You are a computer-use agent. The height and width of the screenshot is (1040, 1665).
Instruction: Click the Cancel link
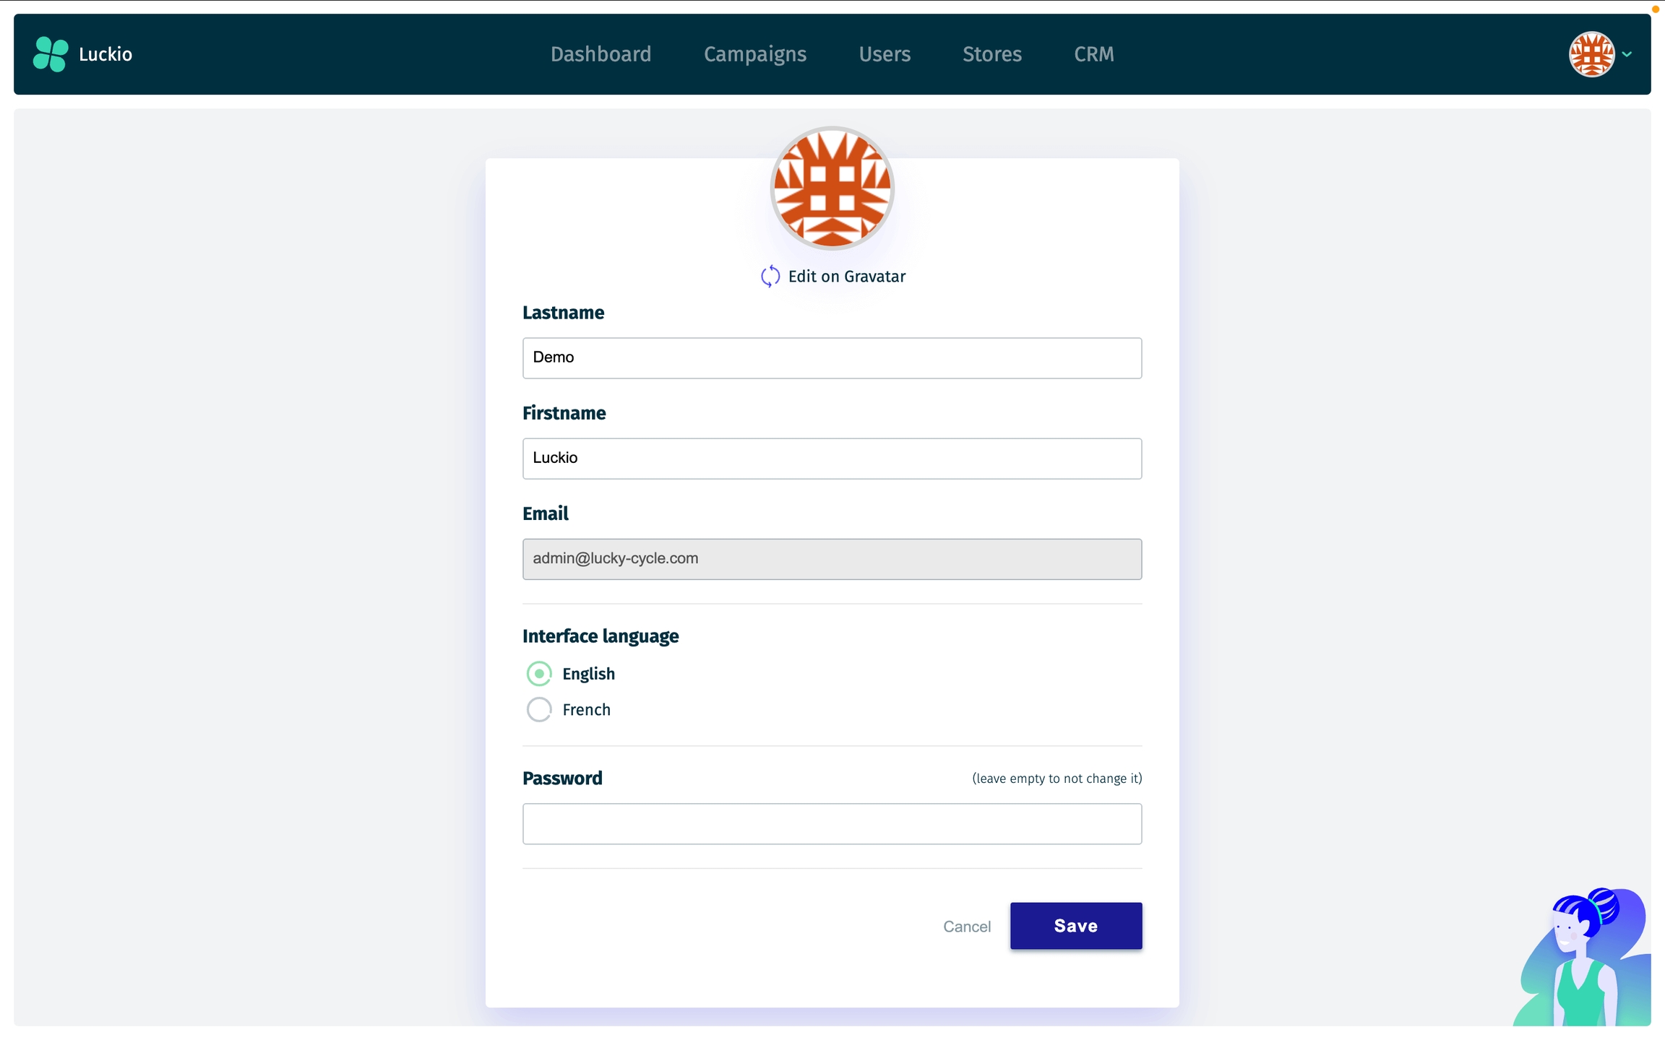[966, 927]
